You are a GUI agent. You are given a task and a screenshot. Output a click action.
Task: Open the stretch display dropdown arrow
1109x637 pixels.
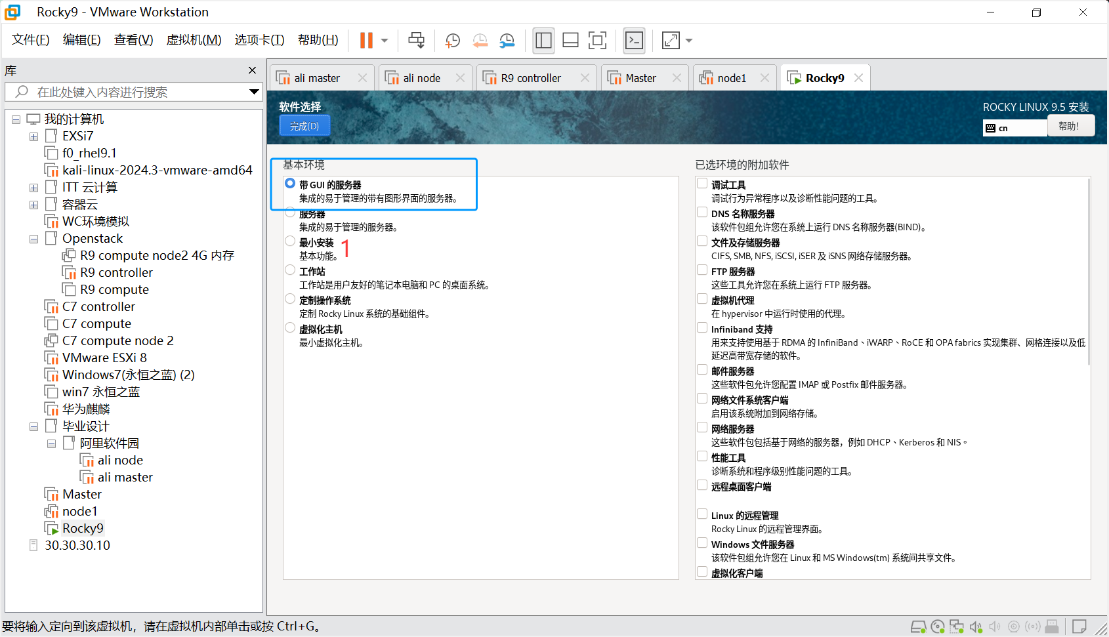(x=689, y=40)
